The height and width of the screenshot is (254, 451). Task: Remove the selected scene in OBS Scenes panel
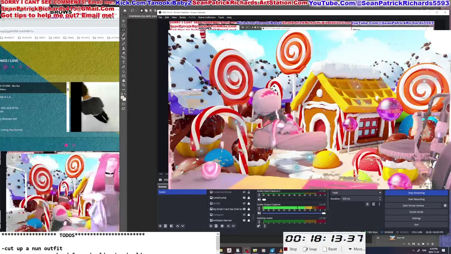165,226
